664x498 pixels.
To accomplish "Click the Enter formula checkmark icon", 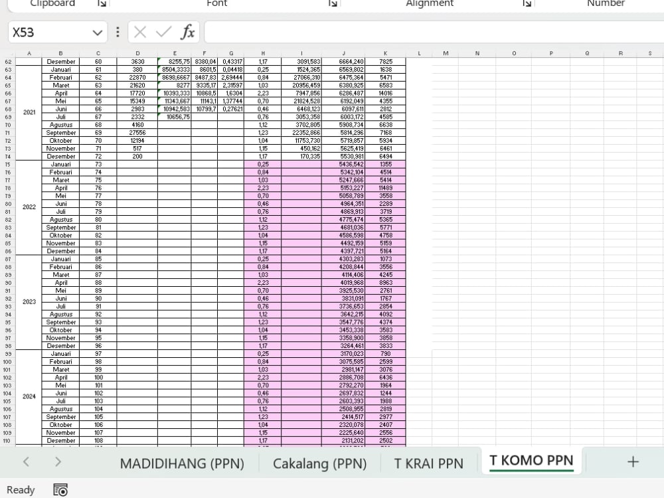I will tap(163, 32).
